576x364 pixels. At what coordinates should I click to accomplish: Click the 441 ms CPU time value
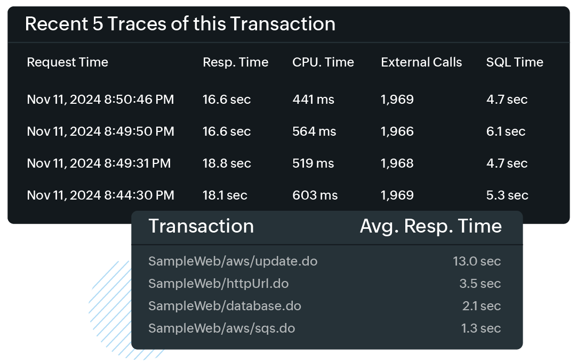pos(310,100)
